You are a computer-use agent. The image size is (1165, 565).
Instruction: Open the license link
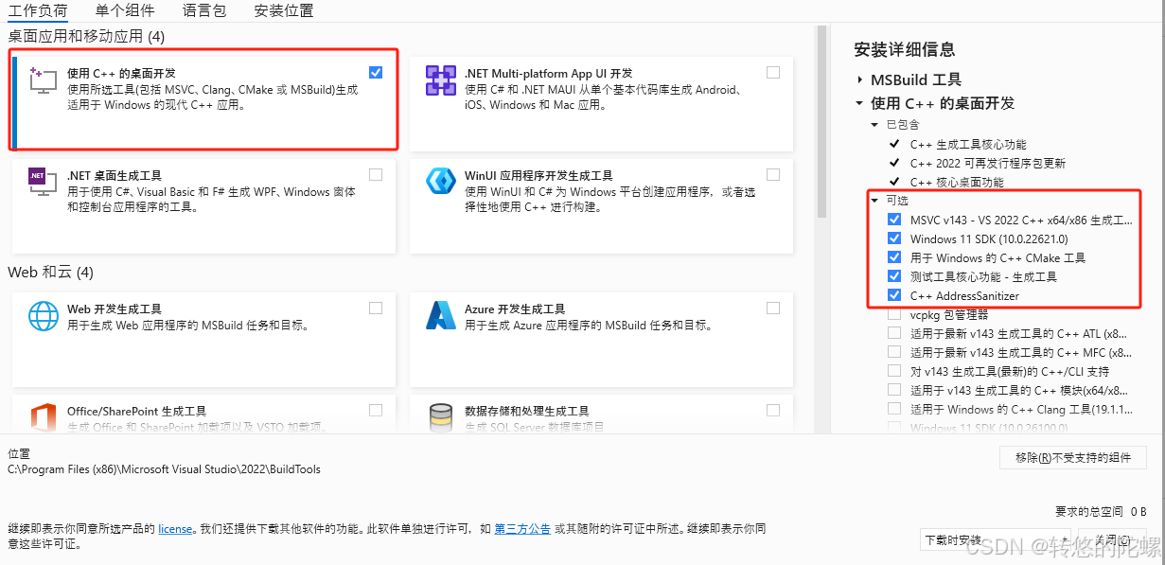[x=175, y=529]
